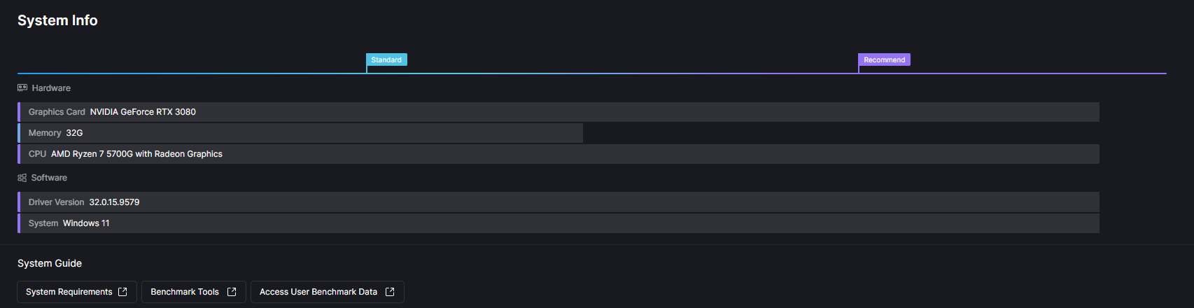
Task: Click the Driver Version label
Action: point(56,202)
